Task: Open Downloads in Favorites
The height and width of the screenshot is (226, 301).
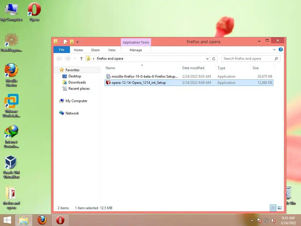Action: pos(77,82)
